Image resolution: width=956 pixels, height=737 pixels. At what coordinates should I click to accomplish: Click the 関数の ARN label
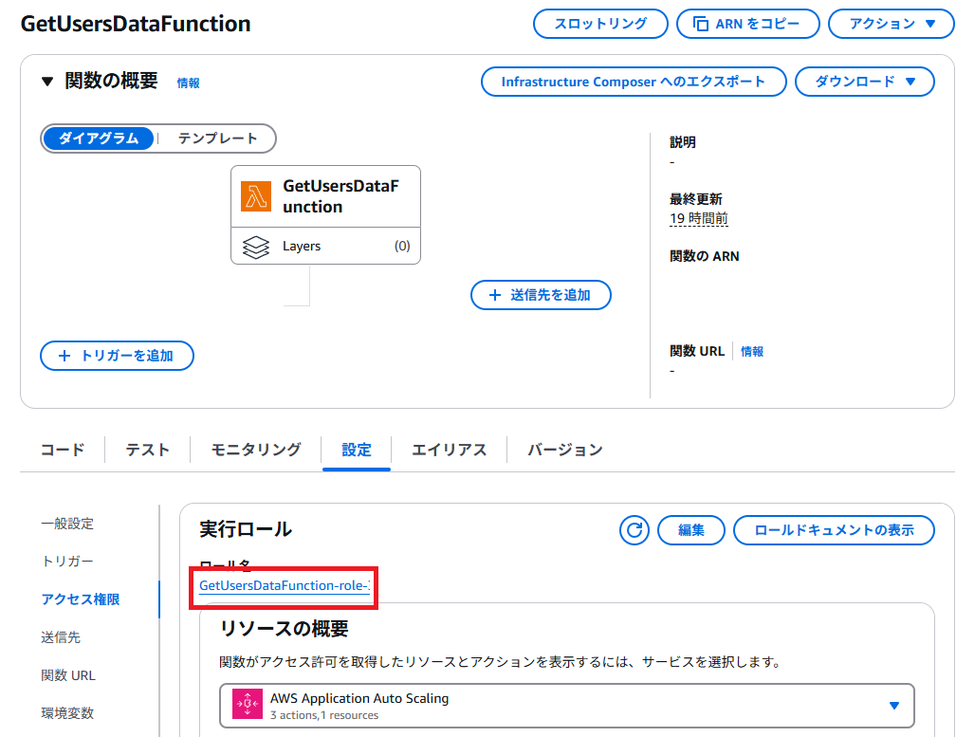(704, 257)
